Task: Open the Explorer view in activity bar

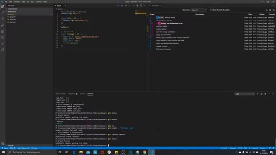Action: (x=3, y=6)
